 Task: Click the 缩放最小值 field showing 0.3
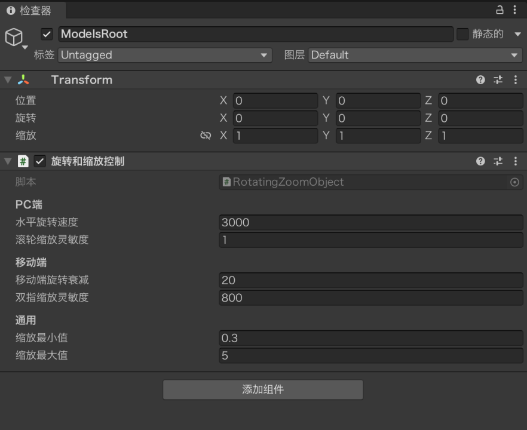pos(371,338)
